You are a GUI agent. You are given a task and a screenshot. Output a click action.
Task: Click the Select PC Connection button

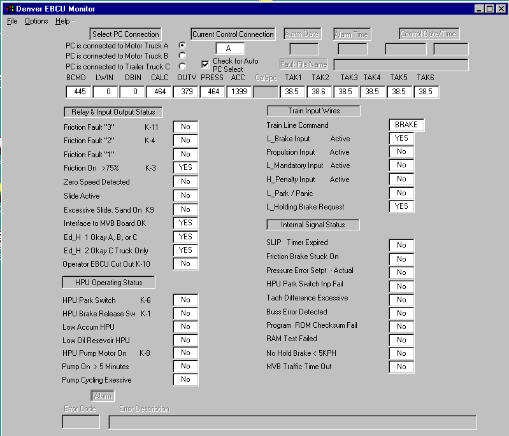click(125, 34)
